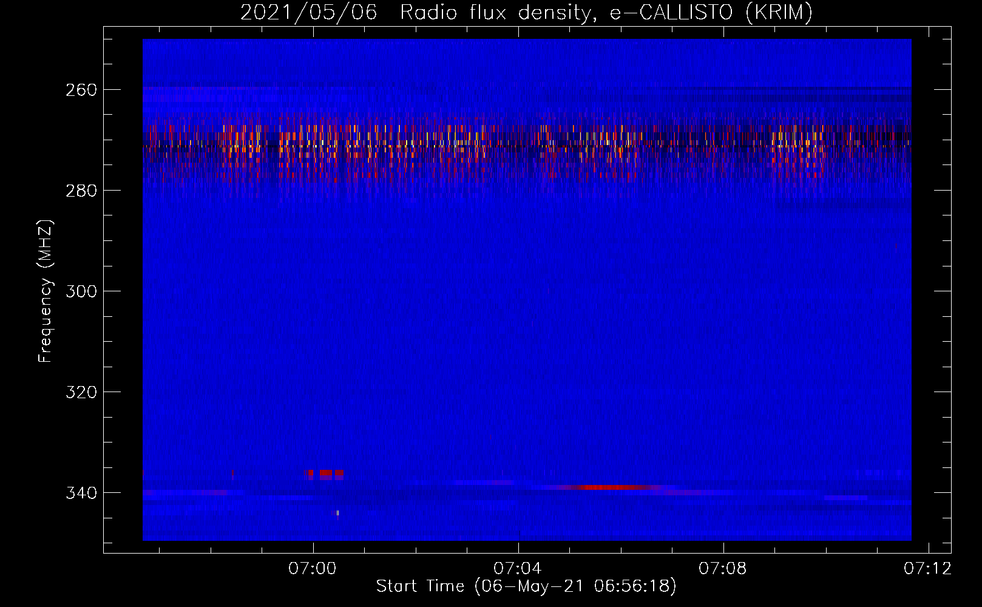Viewport: 982px width, 607px height.
Task: Click the "Start Time (06-May-21 06:56:18)" label
Action: pyautogui.click(x=526, y=586)
